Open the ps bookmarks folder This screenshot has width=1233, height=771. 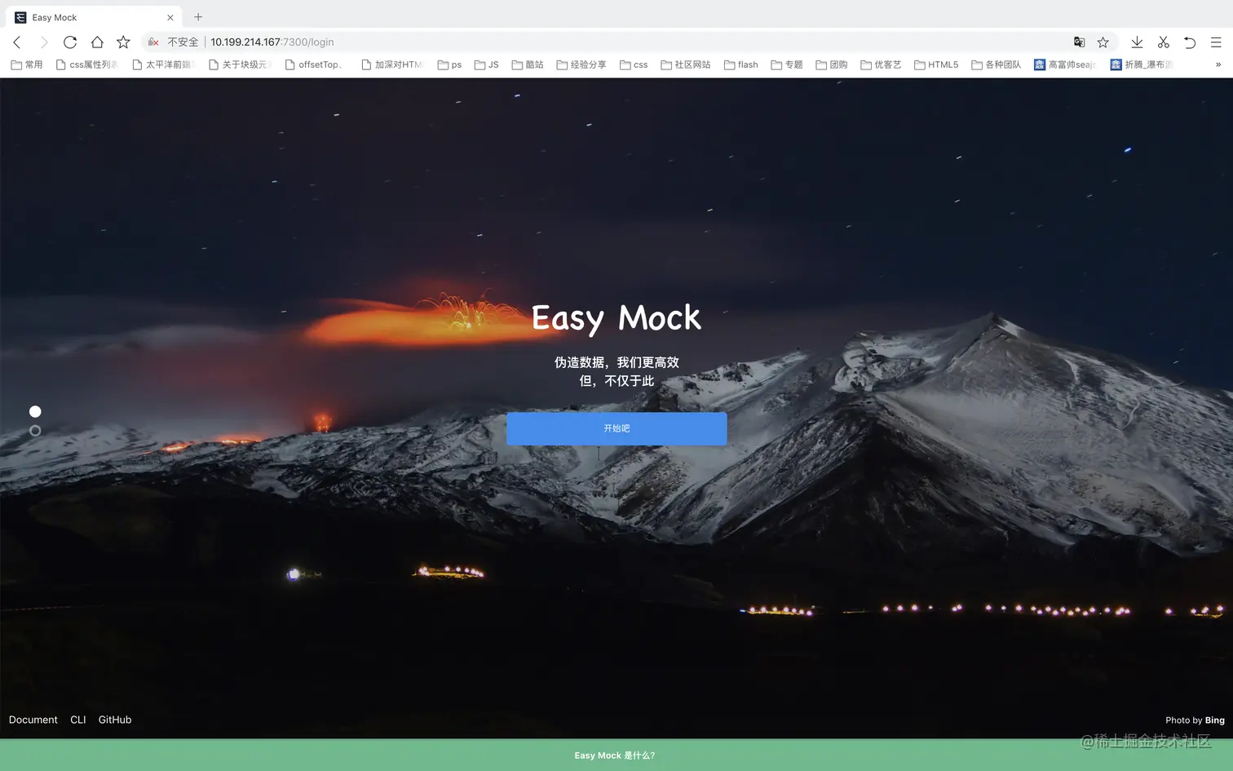449,64
